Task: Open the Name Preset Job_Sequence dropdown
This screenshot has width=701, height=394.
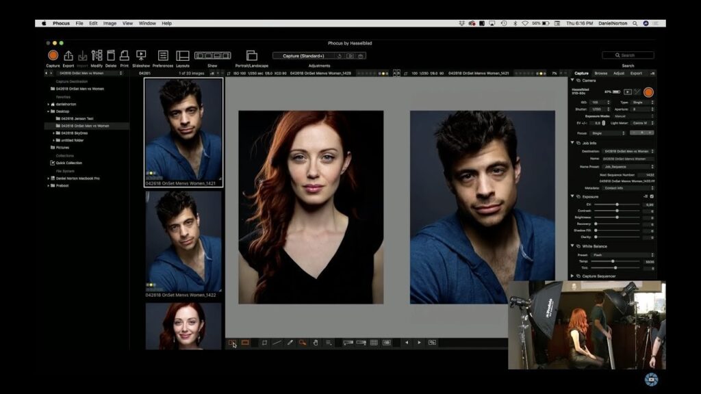Action: (628, 167)
